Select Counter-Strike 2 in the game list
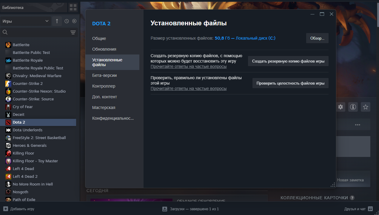The image size is (379, 215). [x=28, y=84]
